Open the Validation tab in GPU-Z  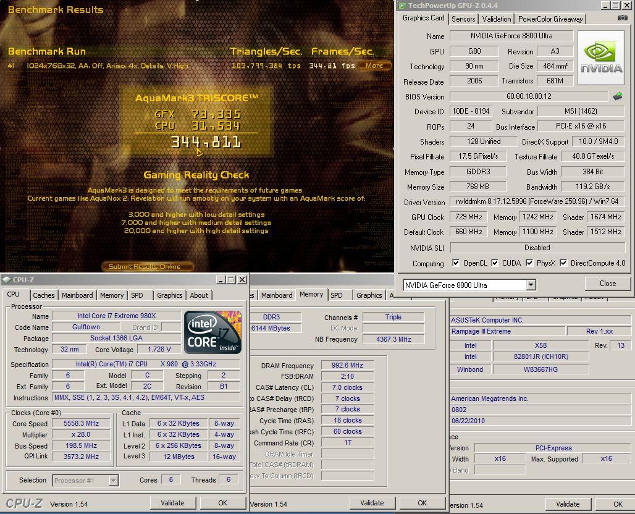coord(497,19)
